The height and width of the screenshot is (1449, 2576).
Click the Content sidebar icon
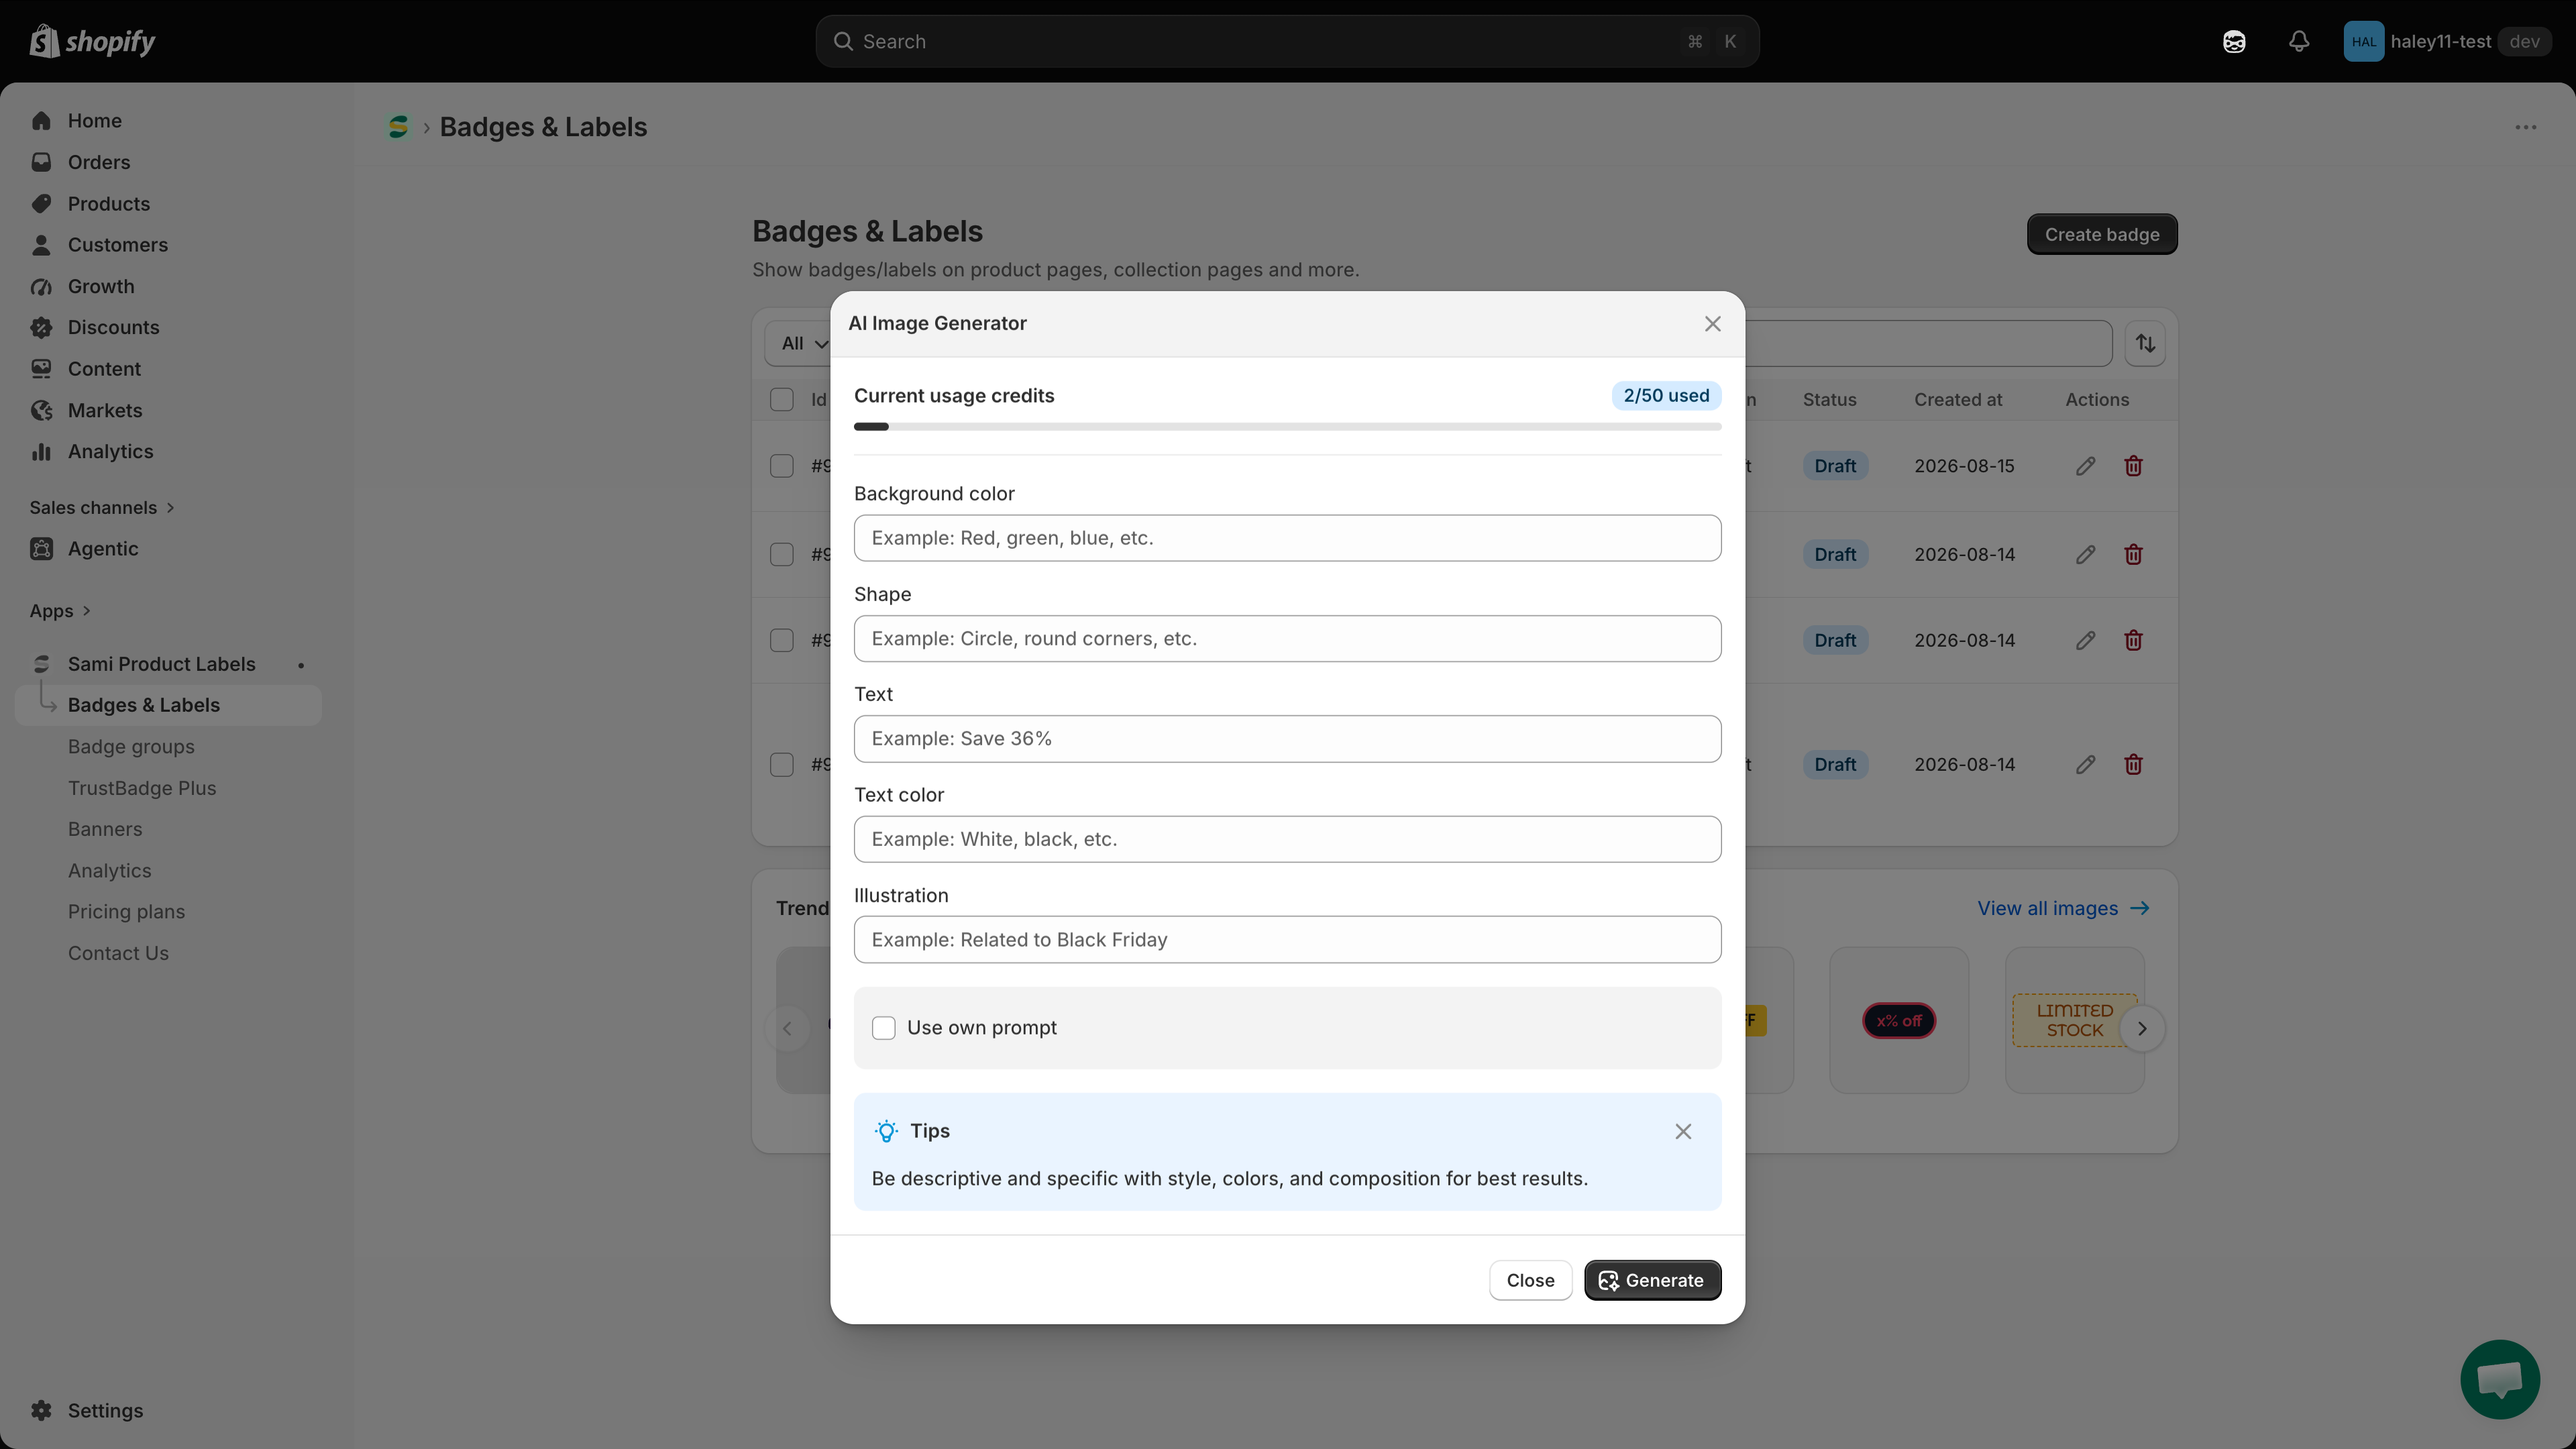point(41,369)
